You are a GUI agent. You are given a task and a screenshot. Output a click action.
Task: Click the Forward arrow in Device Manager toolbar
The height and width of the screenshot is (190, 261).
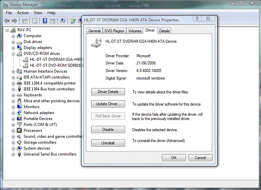(15, 21)
